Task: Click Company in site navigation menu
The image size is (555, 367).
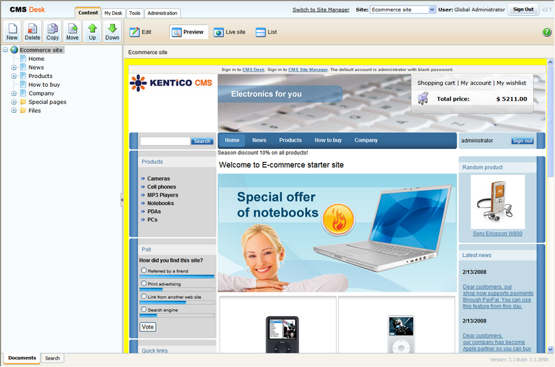Action: coord(366,140)
